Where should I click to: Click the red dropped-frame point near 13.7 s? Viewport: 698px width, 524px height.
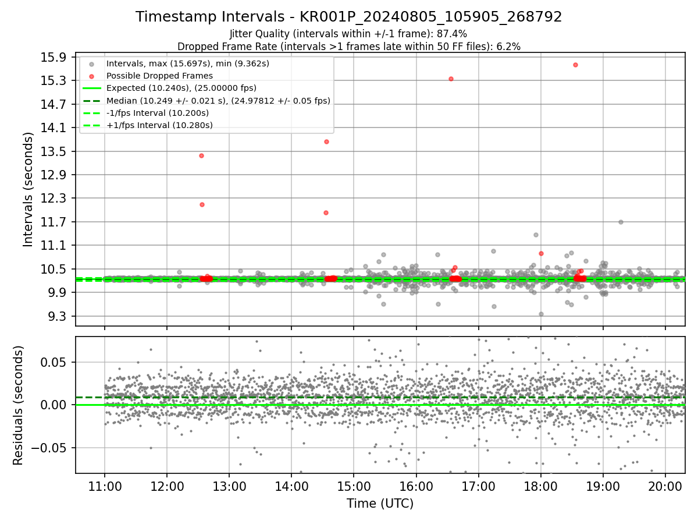(326, 141)
